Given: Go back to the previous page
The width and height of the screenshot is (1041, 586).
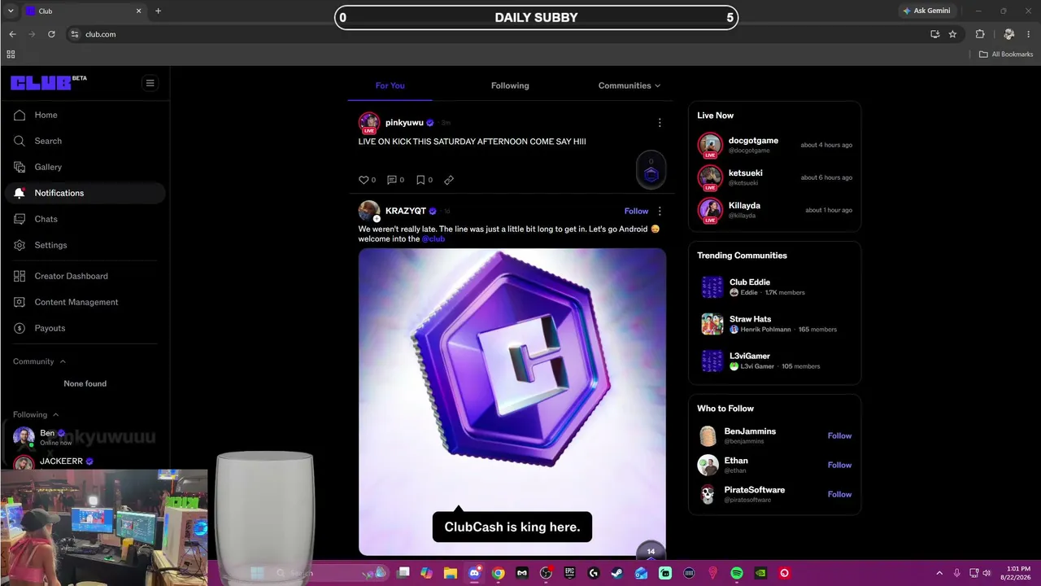Looking at the screenshot, I should [12, 34].
